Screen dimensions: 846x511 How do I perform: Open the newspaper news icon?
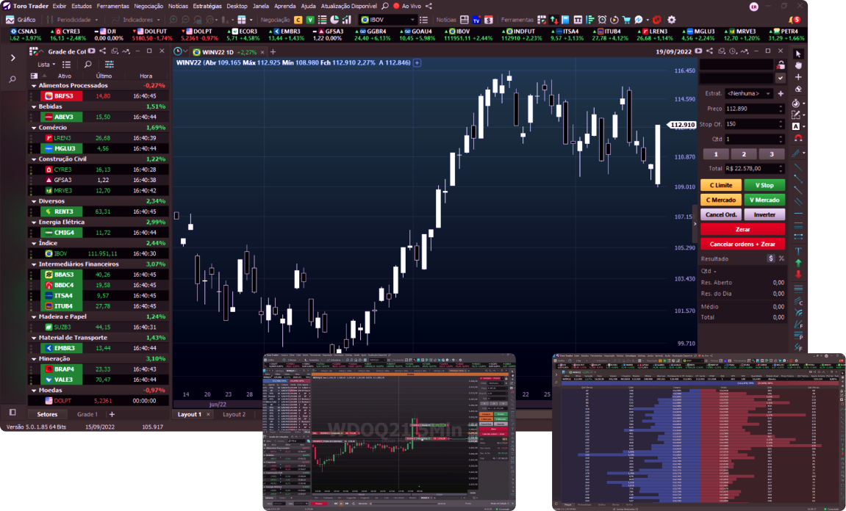click(465, 19)
